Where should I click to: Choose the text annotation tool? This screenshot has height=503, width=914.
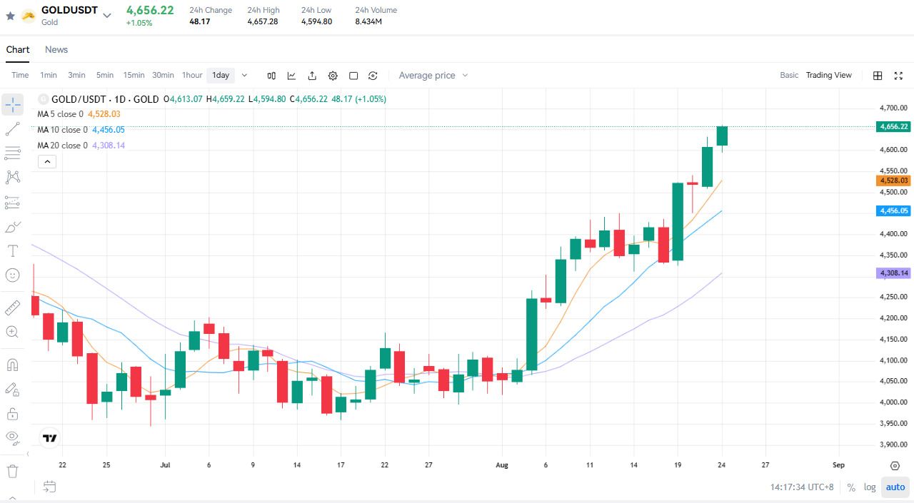12,250
